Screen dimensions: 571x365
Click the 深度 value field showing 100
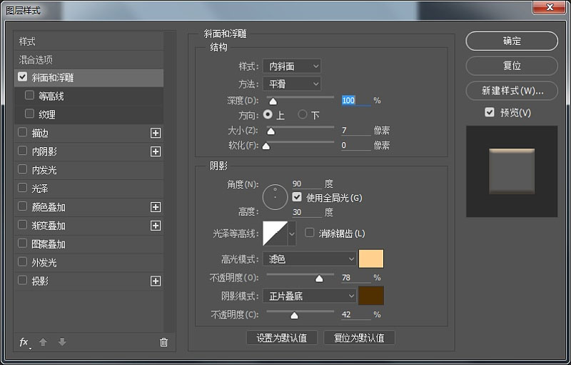pyautogui.click(x=355, y=101)
